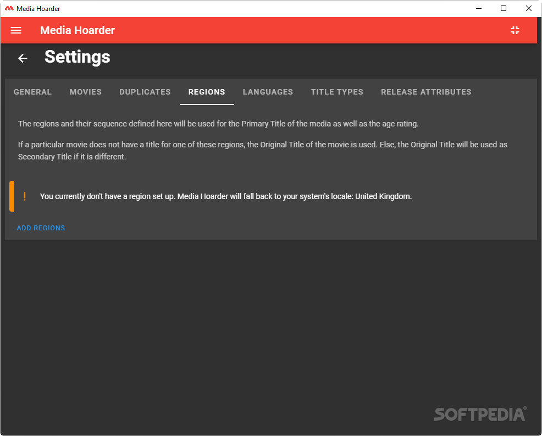Select the Duplicates tab
Screen dimensions: 542x436
click(145, 92)
